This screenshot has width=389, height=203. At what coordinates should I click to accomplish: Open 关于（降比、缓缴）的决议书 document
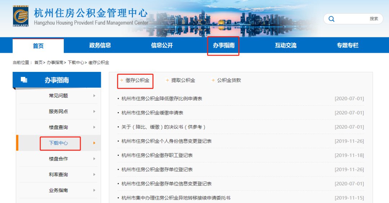pos(164,127)
